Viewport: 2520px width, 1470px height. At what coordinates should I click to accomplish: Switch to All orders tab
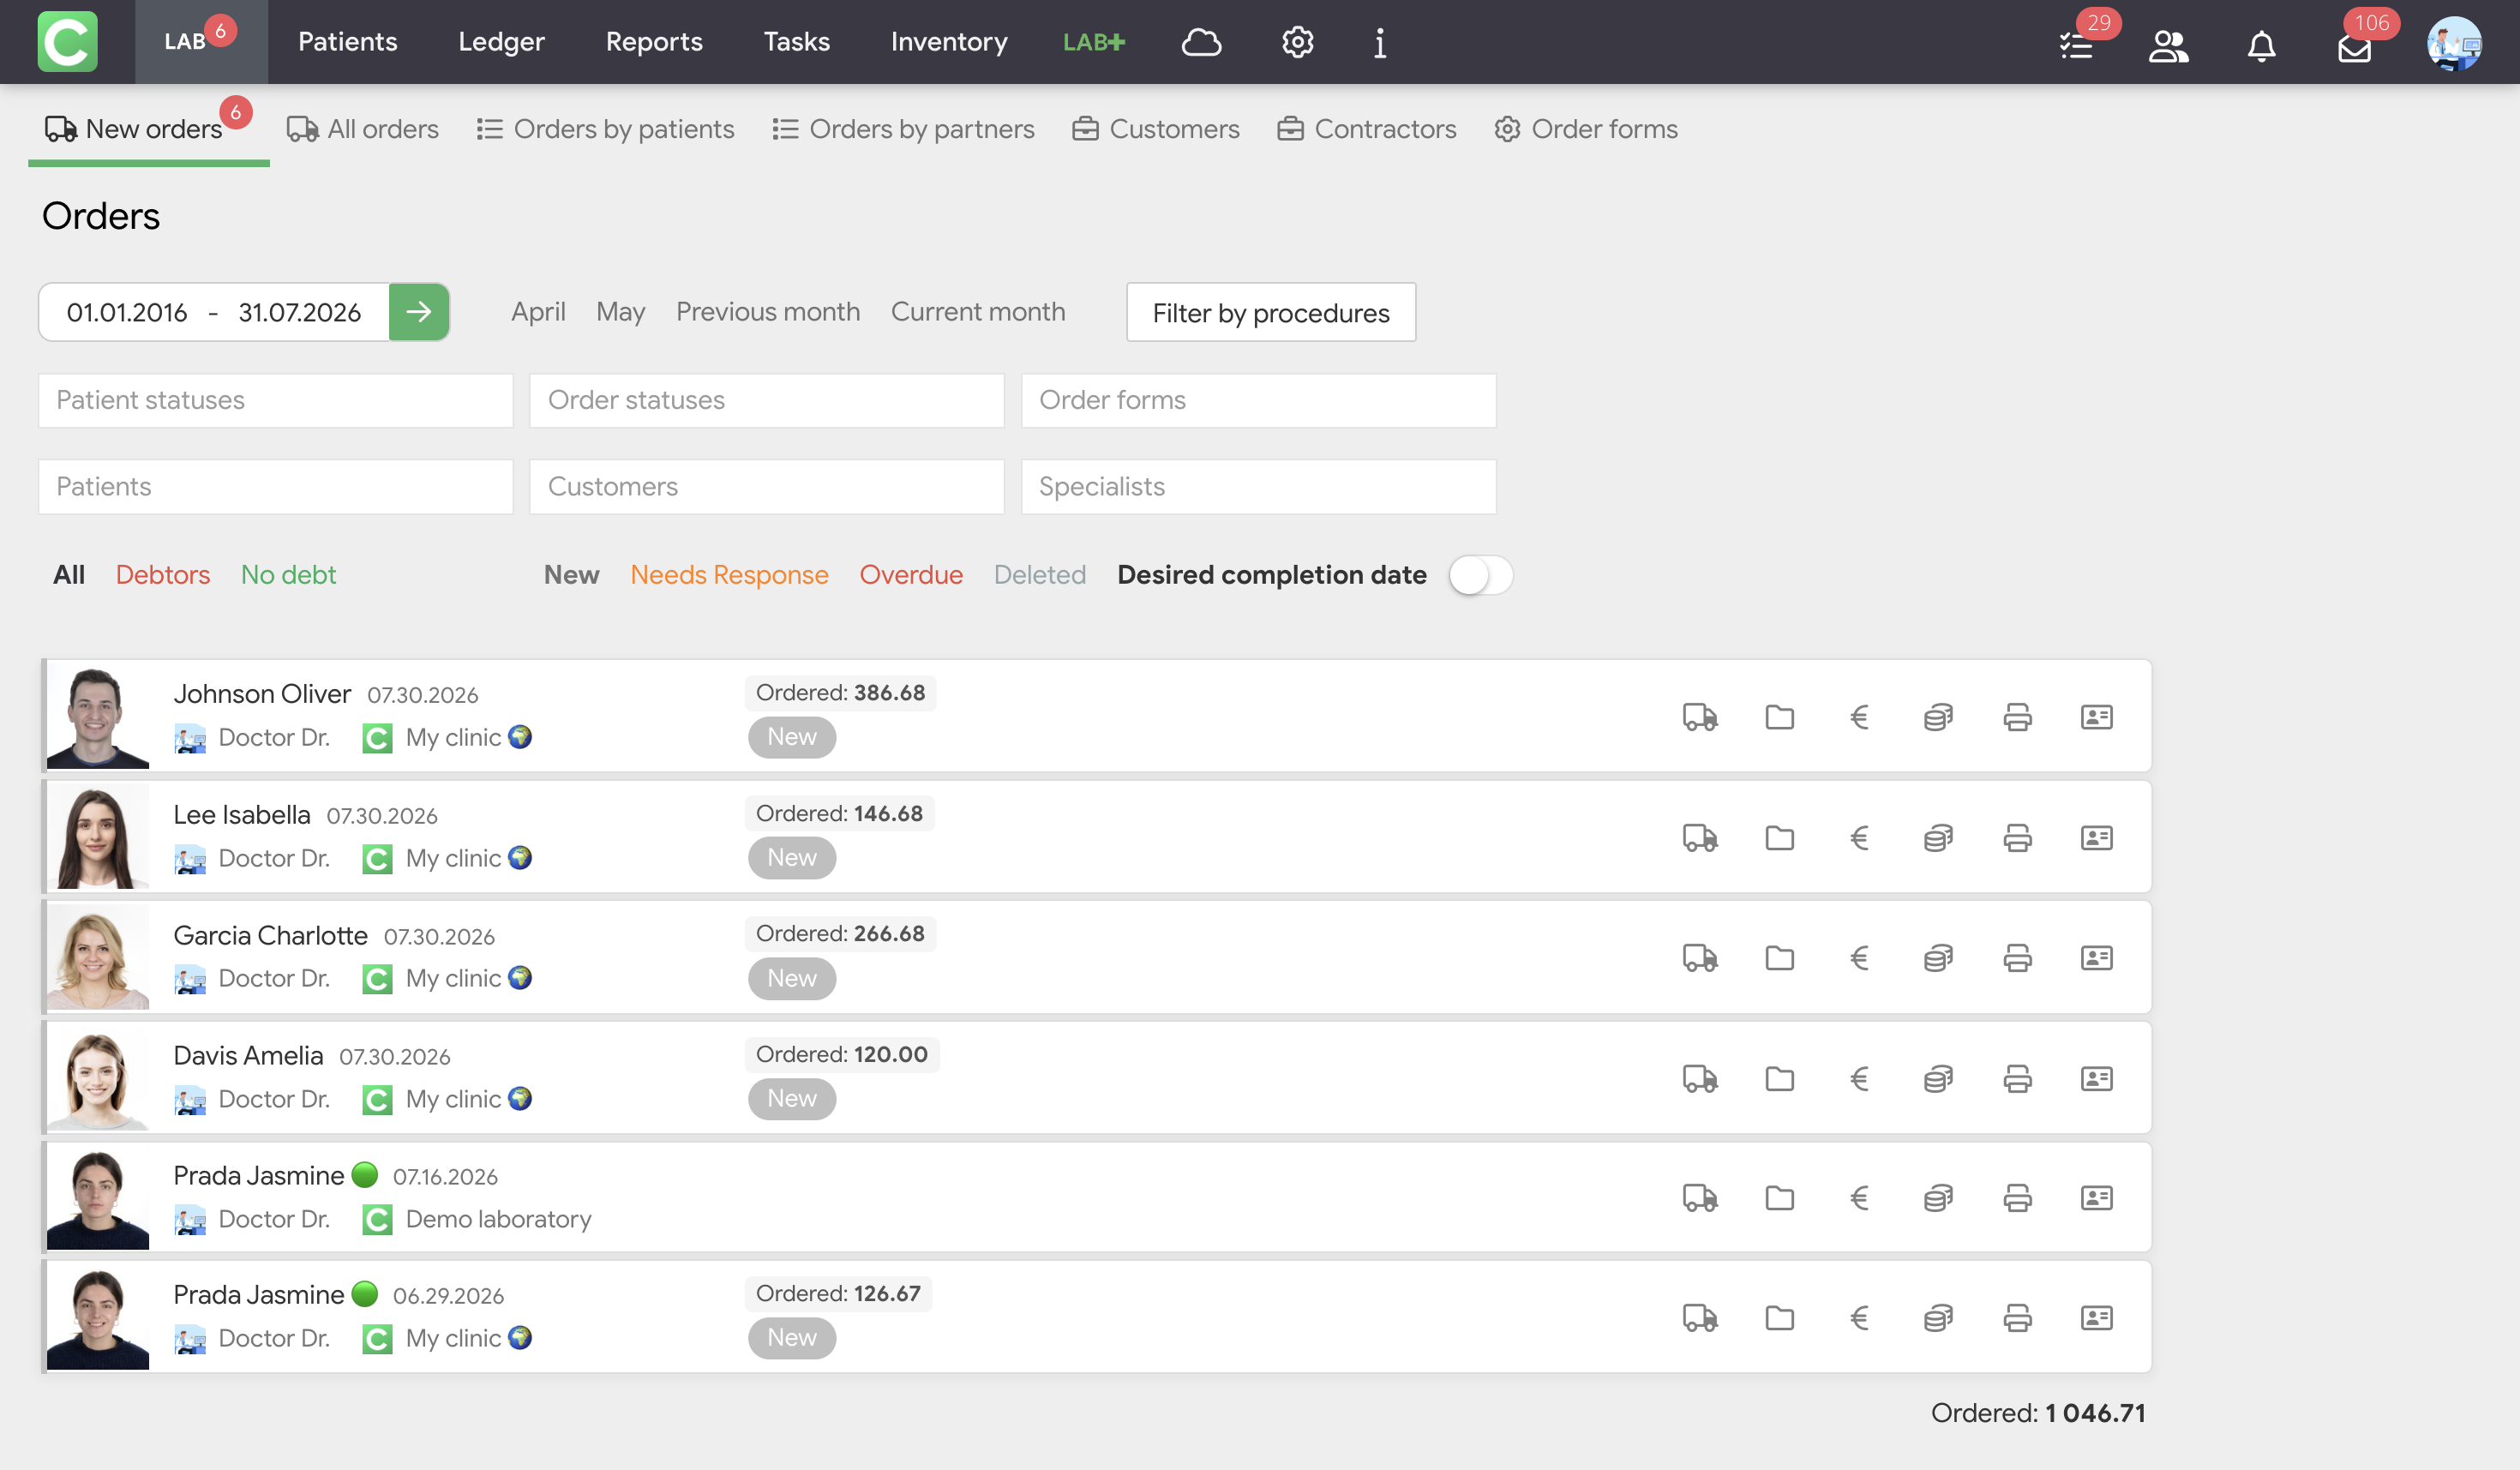(362, 129)
